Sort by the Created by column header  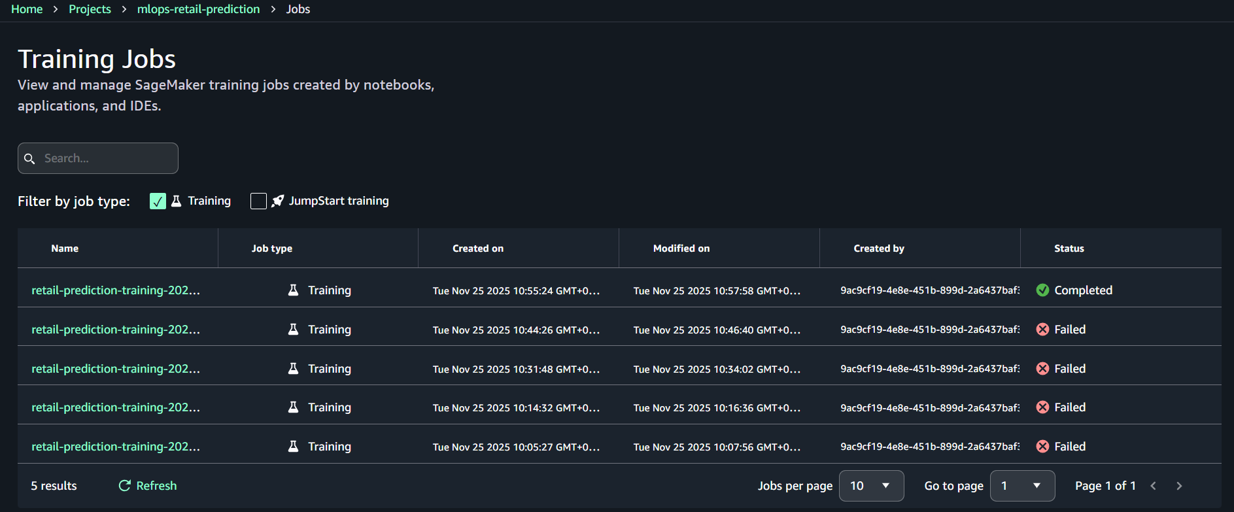pyautogui.click(x=879, y=248)
